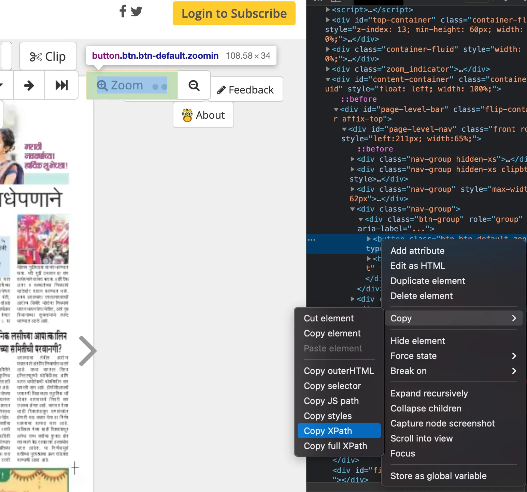527x492 pixels.
Task: Go to next page using right arrow button
Action: coord(29,85)
